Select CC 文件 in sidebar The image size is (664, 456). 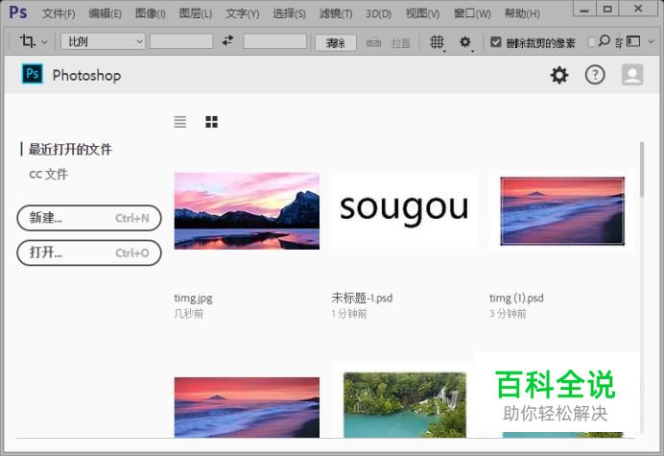point(49,174)
